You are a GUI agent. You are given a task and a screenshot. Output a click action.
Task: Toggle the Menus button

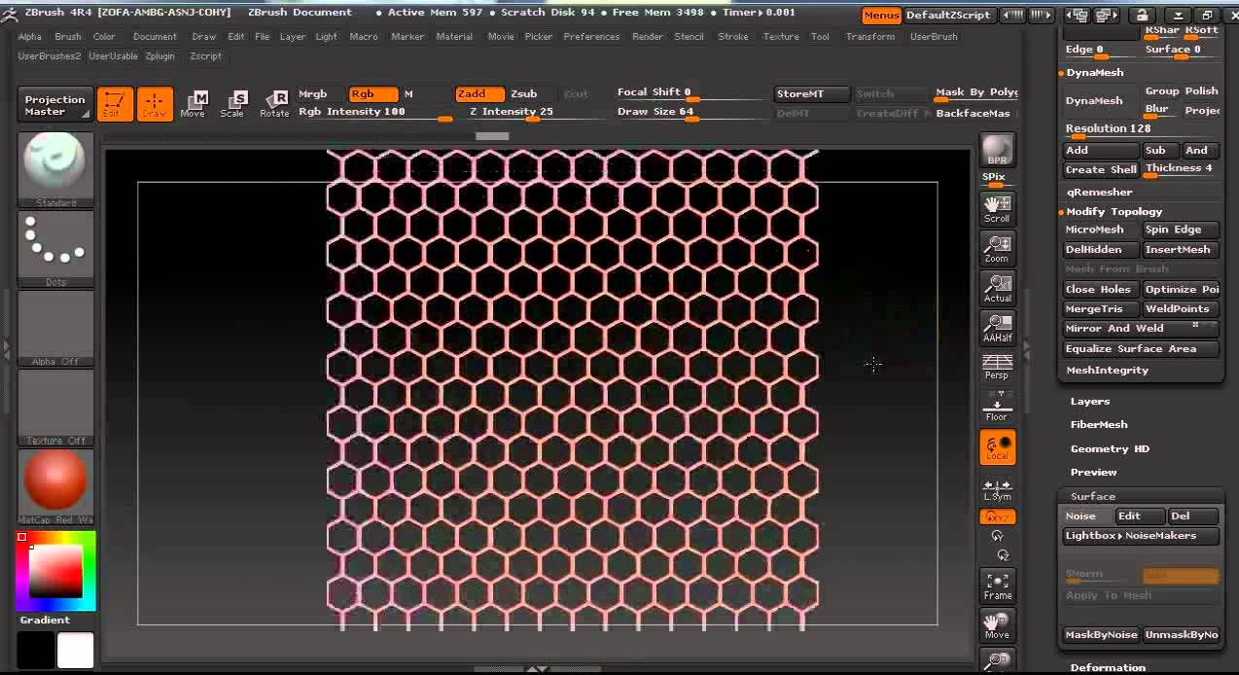point(881,15)
